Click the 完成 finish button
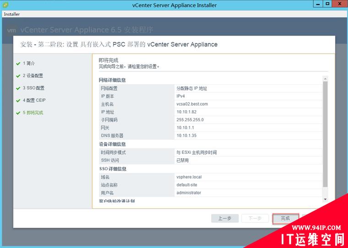Viewport: 348px width, 248px height. pos(285,219)
